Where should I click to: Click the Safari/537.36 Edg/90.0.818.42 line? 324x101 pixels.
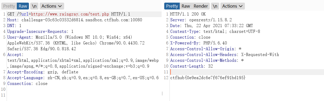tap(42, 49)
